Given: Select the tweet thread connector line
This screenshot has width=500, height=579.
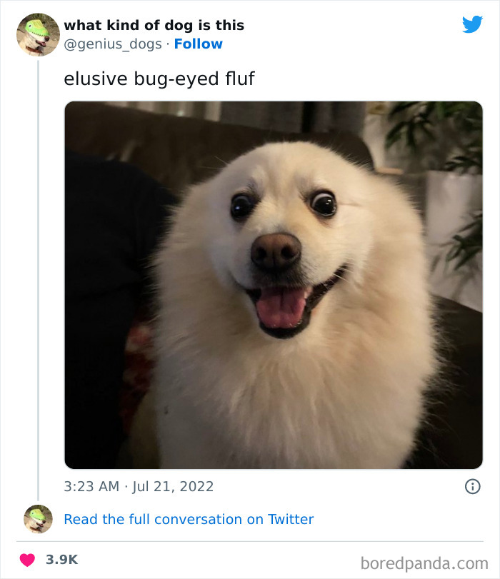Looking at the screenshot, I should pyautogui.click(x=36, y=286).
